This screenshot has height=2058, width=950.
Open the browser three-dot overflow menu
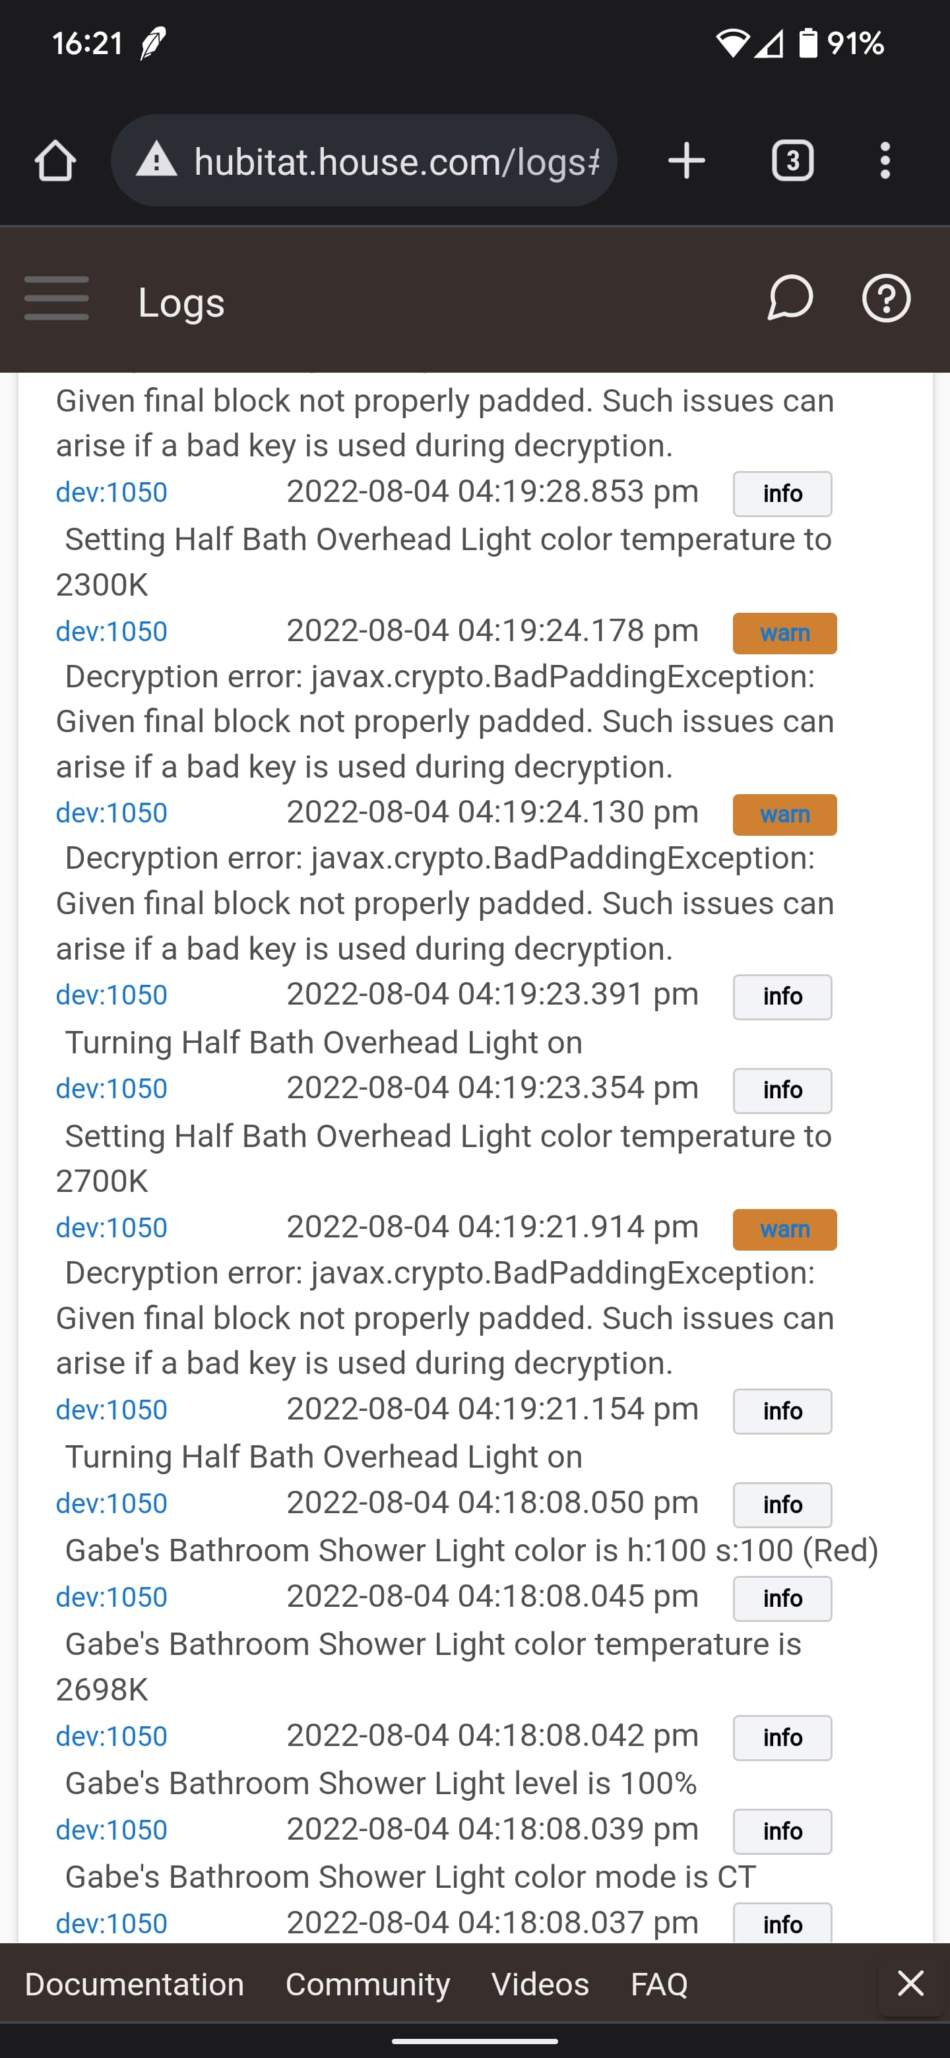(x=885, y=162)
